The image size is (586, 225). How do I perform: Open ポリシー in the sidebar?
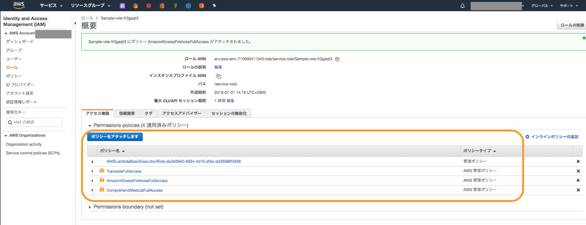click(13, 76)
